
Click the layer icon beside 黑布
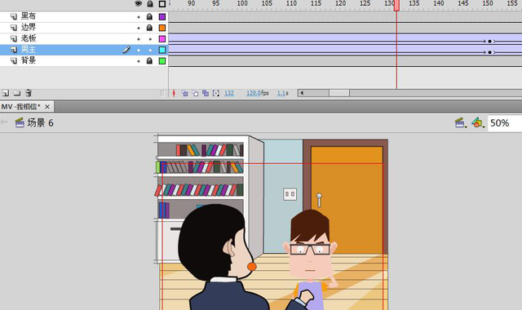coord(14,16)
